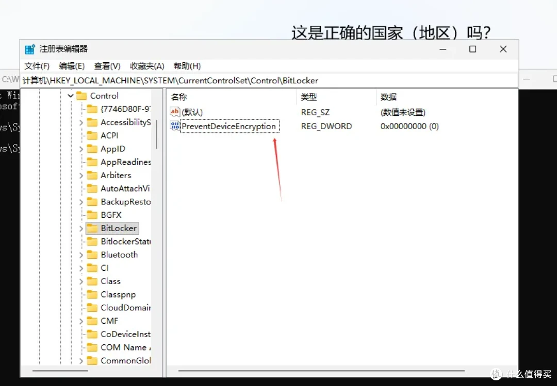Click the REG_DWORD type cell
The image size is (557, 386).
coord(326,126)
